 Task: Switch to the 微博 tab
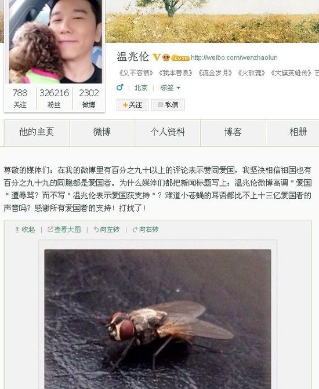[102, 133]
